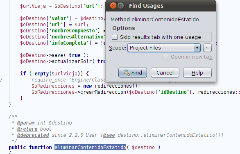
Task: Cancel the Find Usages dialog
Action: coord(165,72)
